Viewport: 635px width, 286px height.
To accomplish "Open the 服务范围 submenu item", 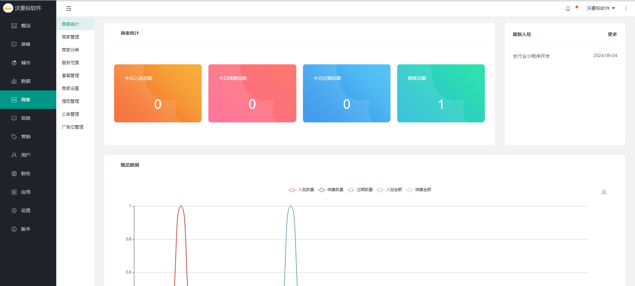I will 75,63.
